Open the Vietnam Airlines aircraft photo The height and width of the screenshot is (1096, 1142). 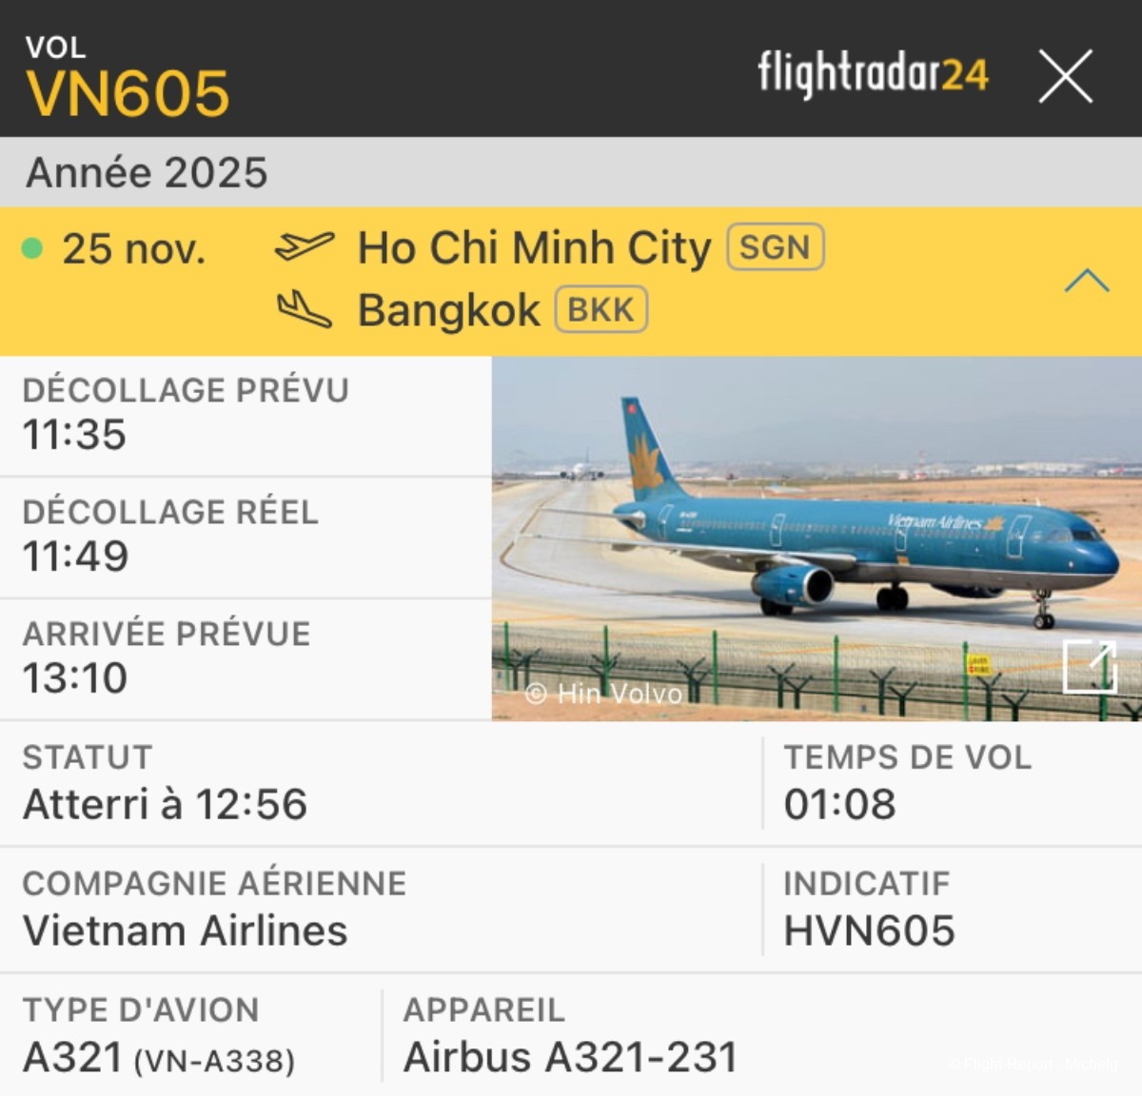pos(817,538)
